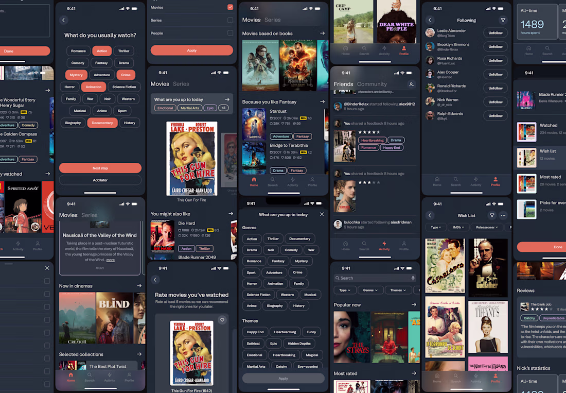Screen dimensions: 566x393
Task: Open Release year dropdown
Action: point(487,227)
